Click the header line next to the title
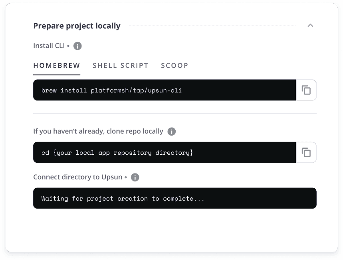Image resolution: width=343 pixels, height=260 pixels. tap(212, 26)
